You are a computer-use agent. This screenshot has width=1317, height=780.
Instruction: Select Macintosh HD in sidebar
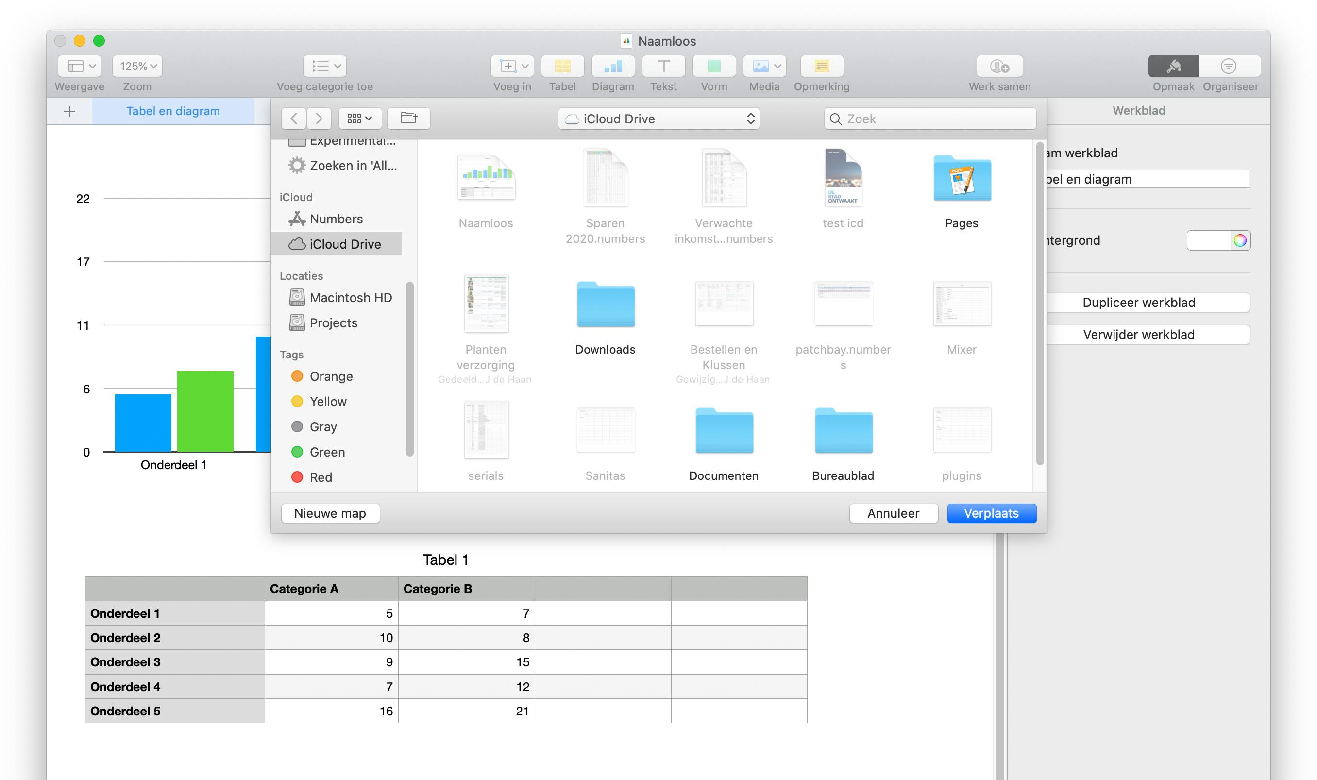350,298
